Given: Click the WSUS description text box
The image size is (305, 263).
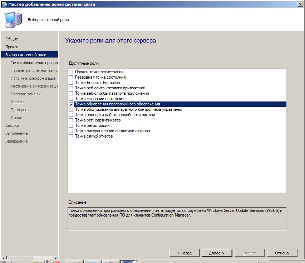Looking at the screenshot, I should [177, 219].
